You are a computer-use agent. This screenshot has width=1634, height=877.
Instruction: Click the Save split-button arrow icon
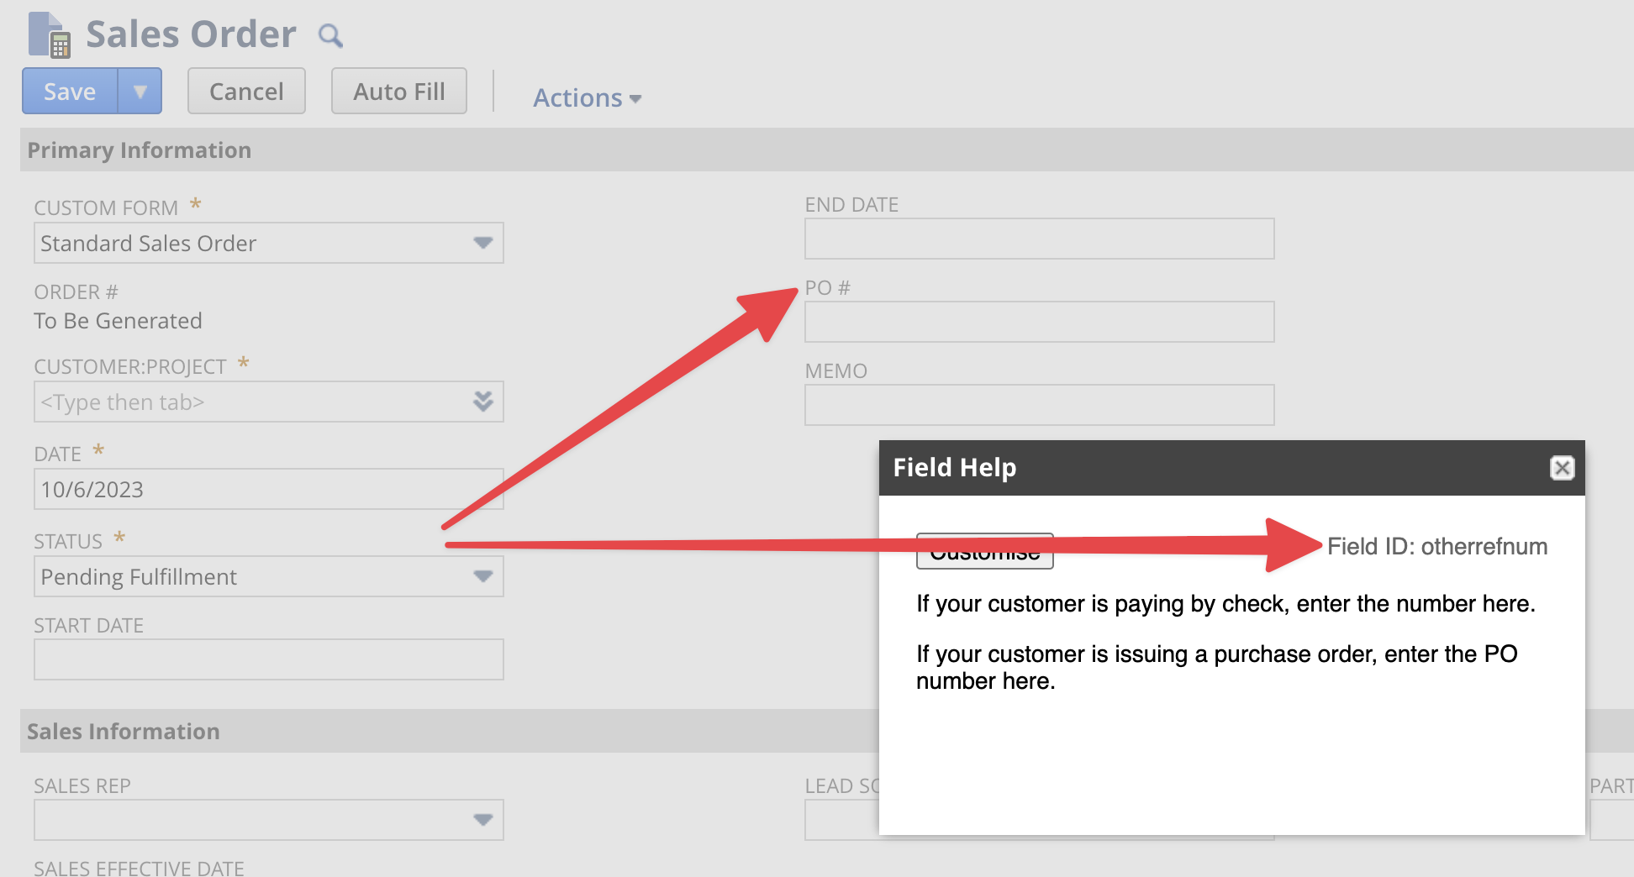click(140, 91)
